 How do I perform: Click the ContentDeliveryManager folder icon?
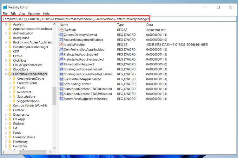tap(10, 74)
